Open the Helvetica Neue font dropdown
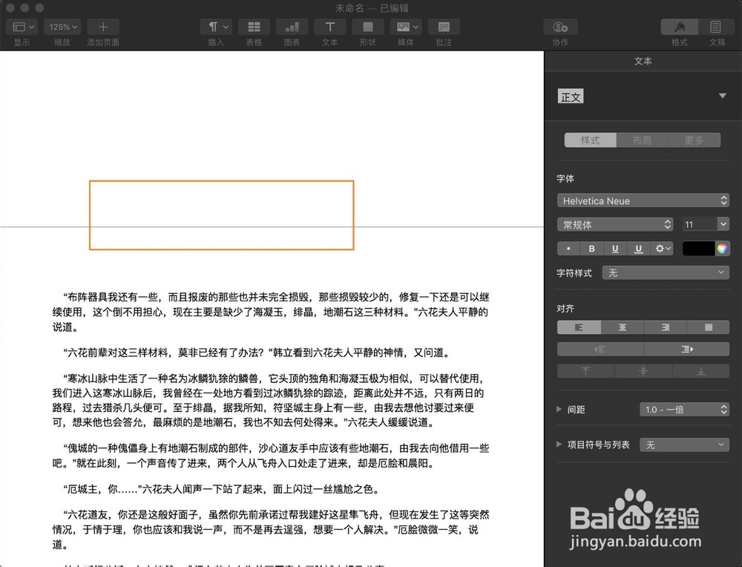742x567 pixels. [x=643, y=200]
